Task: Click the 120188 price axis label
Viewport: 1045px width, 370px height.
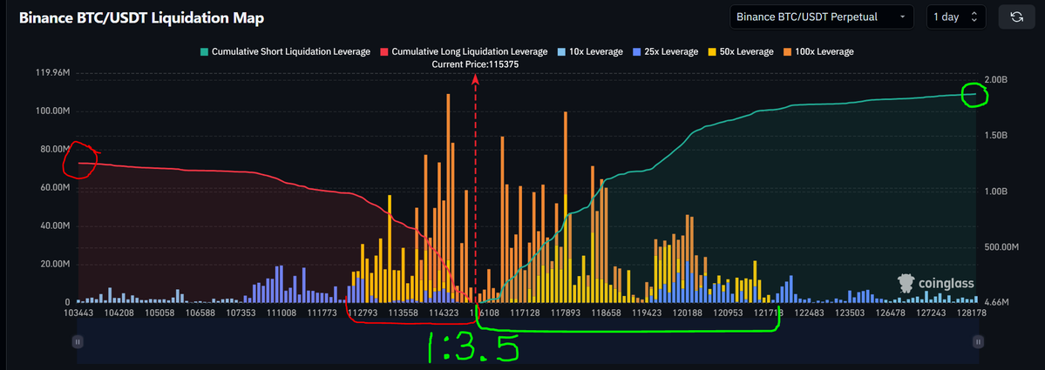Action: (x=688, y=312)
